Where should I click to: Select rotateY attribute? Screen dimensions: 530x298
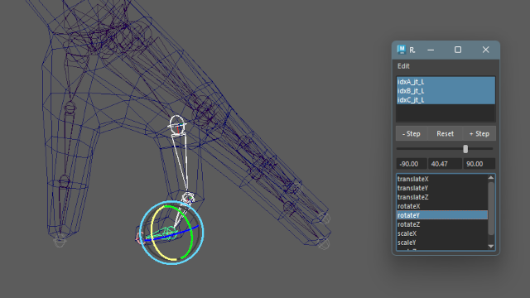(442, 215)
